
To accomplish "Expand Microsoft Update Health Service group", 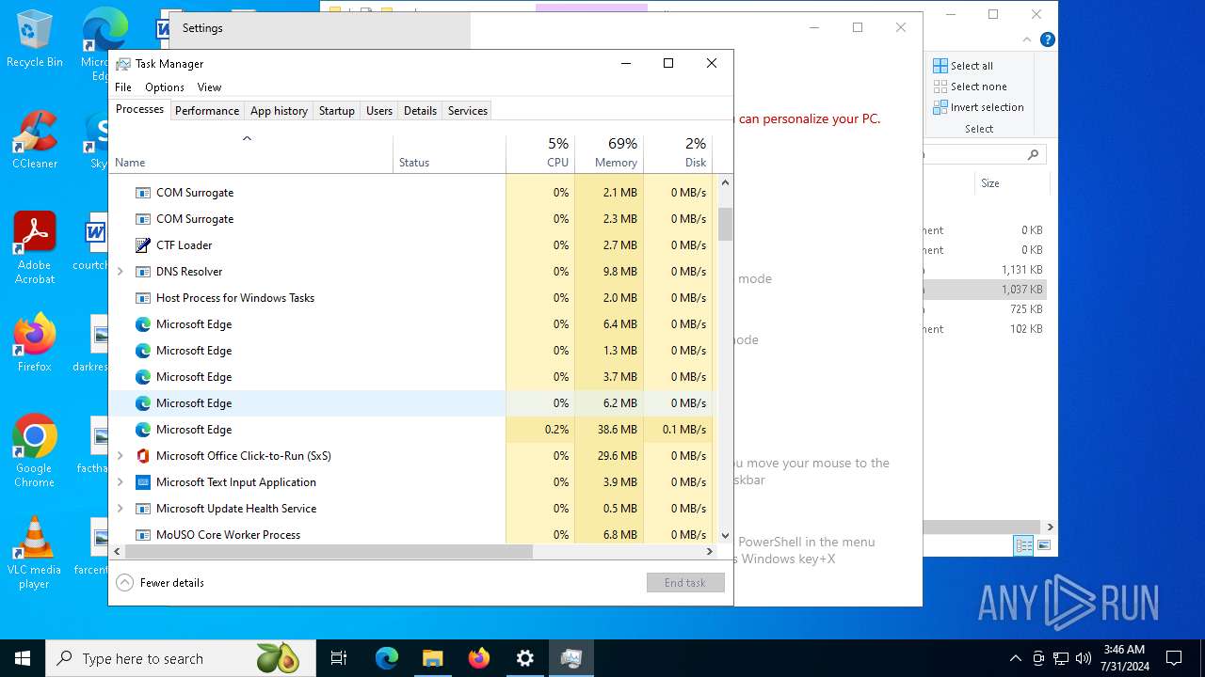I will [120, 509].
